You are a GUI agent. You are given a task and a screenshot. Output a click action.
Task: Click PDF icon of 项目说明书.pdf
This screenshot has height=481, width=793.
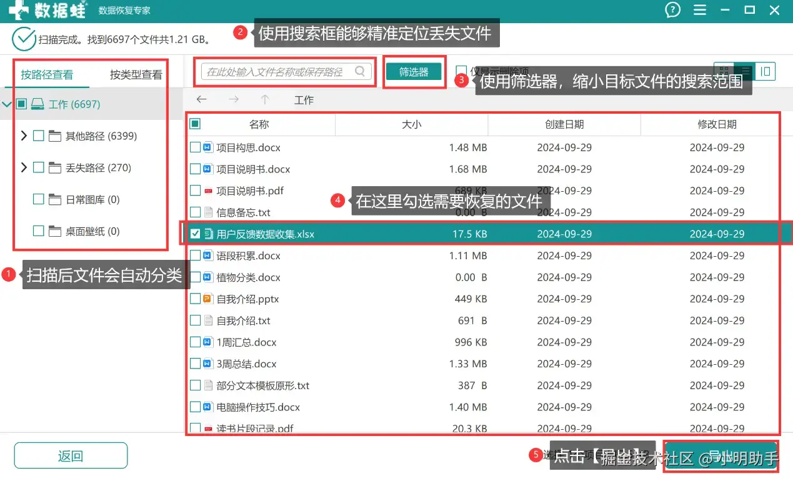(x=209, y=191)
